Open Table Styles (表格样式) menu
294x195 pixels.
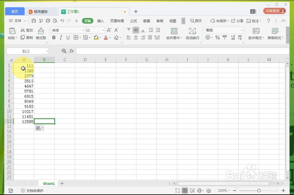275,34
